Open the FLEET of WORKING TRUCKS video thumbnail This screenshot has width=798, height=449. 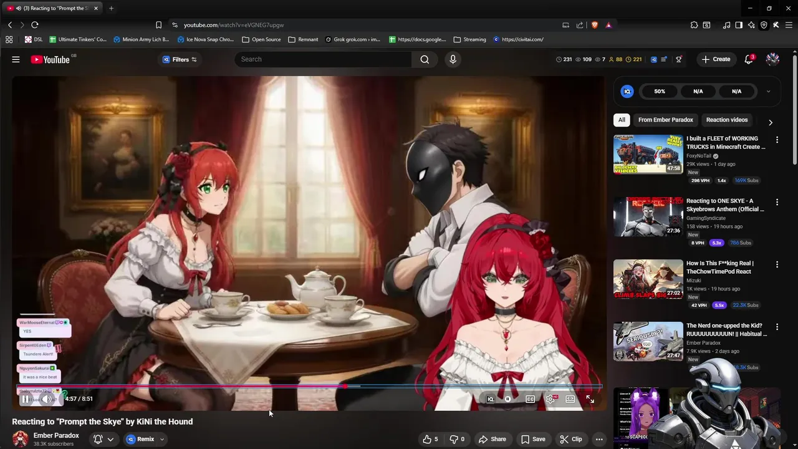[x=648, y=154]
